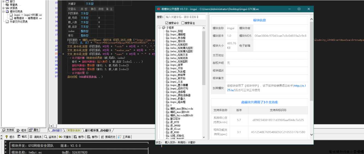The width and height of the screenshot is (364, 154).
Task: Open the _启动窗口 editor tab
Action: point(57,131)
